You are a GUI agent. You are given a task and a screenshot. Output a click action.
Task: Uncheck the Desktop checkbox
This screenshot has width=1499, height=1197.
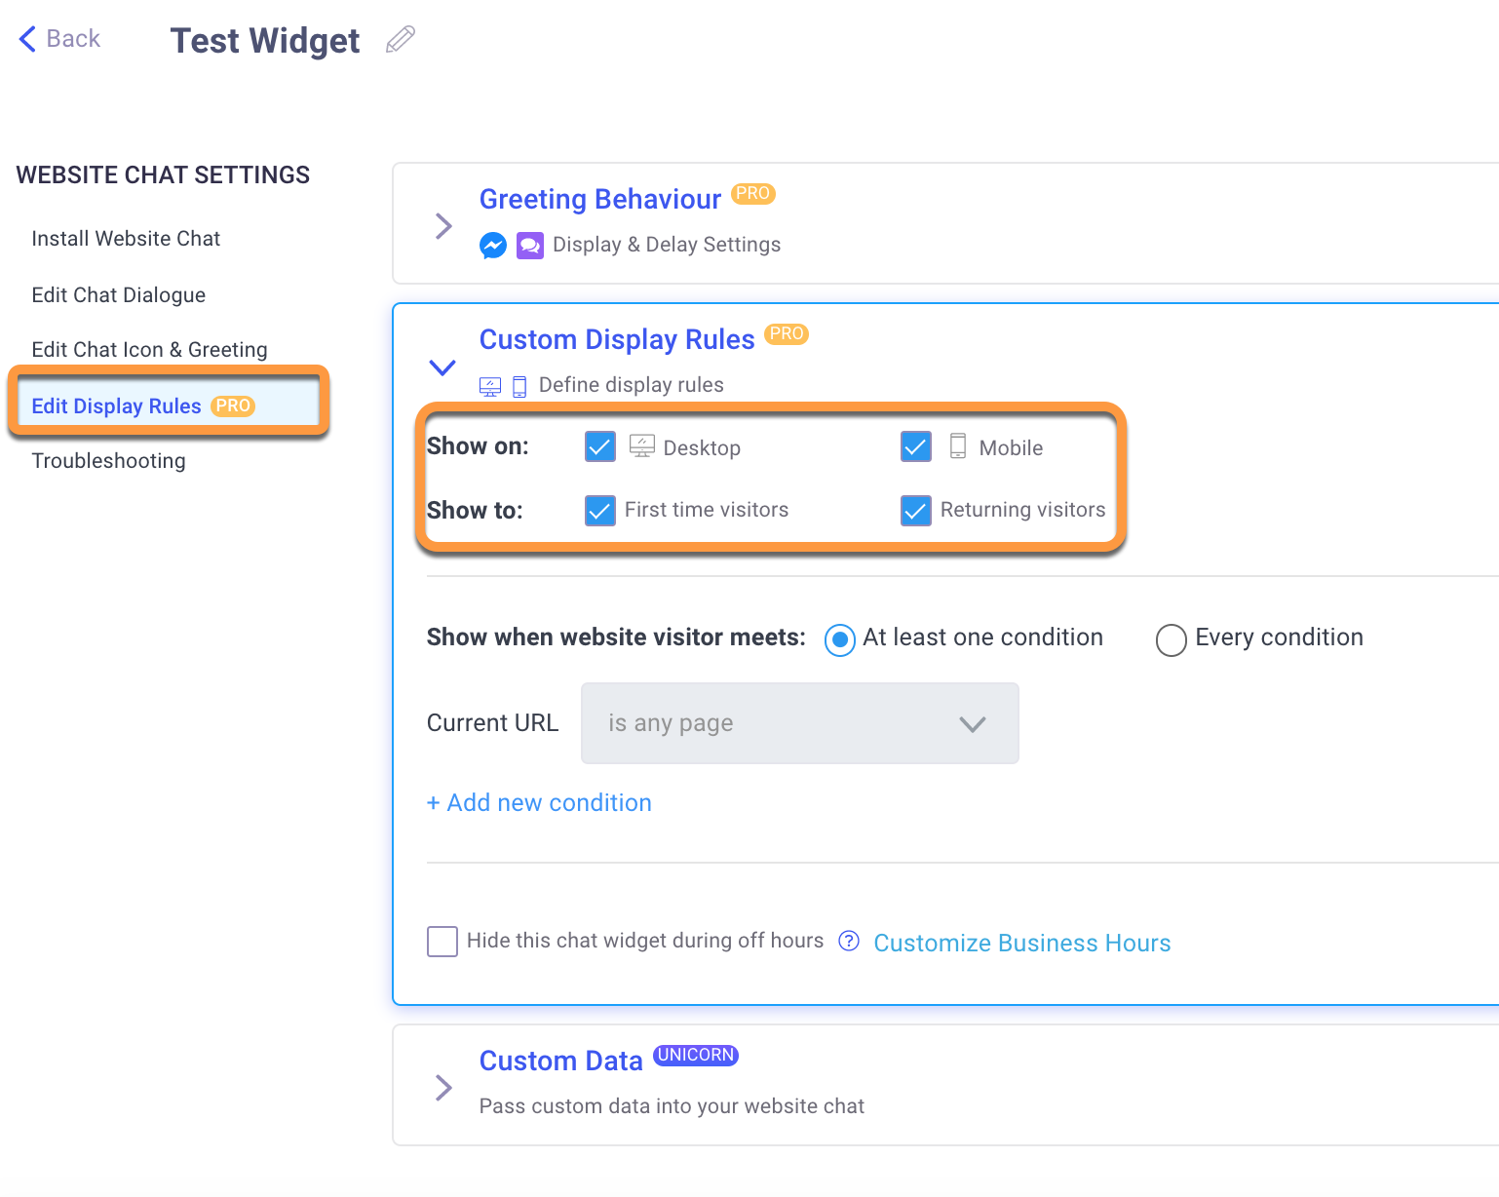click(600, 447)
